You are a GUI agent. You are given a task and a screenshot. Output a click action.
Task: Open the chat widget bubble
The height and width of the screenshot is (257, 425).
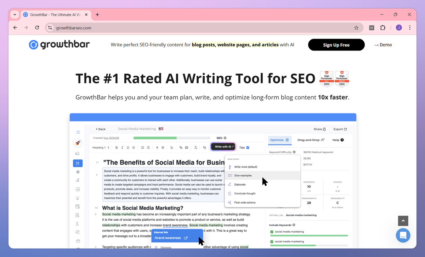(x=403, y=235)
